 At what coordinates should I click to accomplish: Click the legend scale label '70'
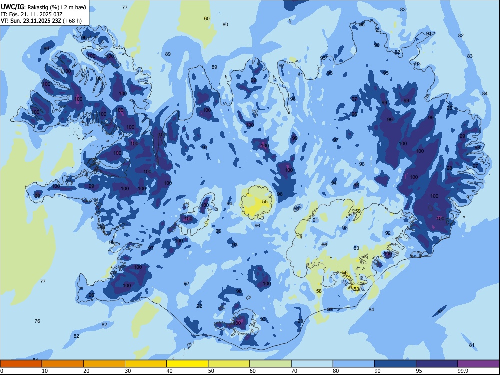294,371
